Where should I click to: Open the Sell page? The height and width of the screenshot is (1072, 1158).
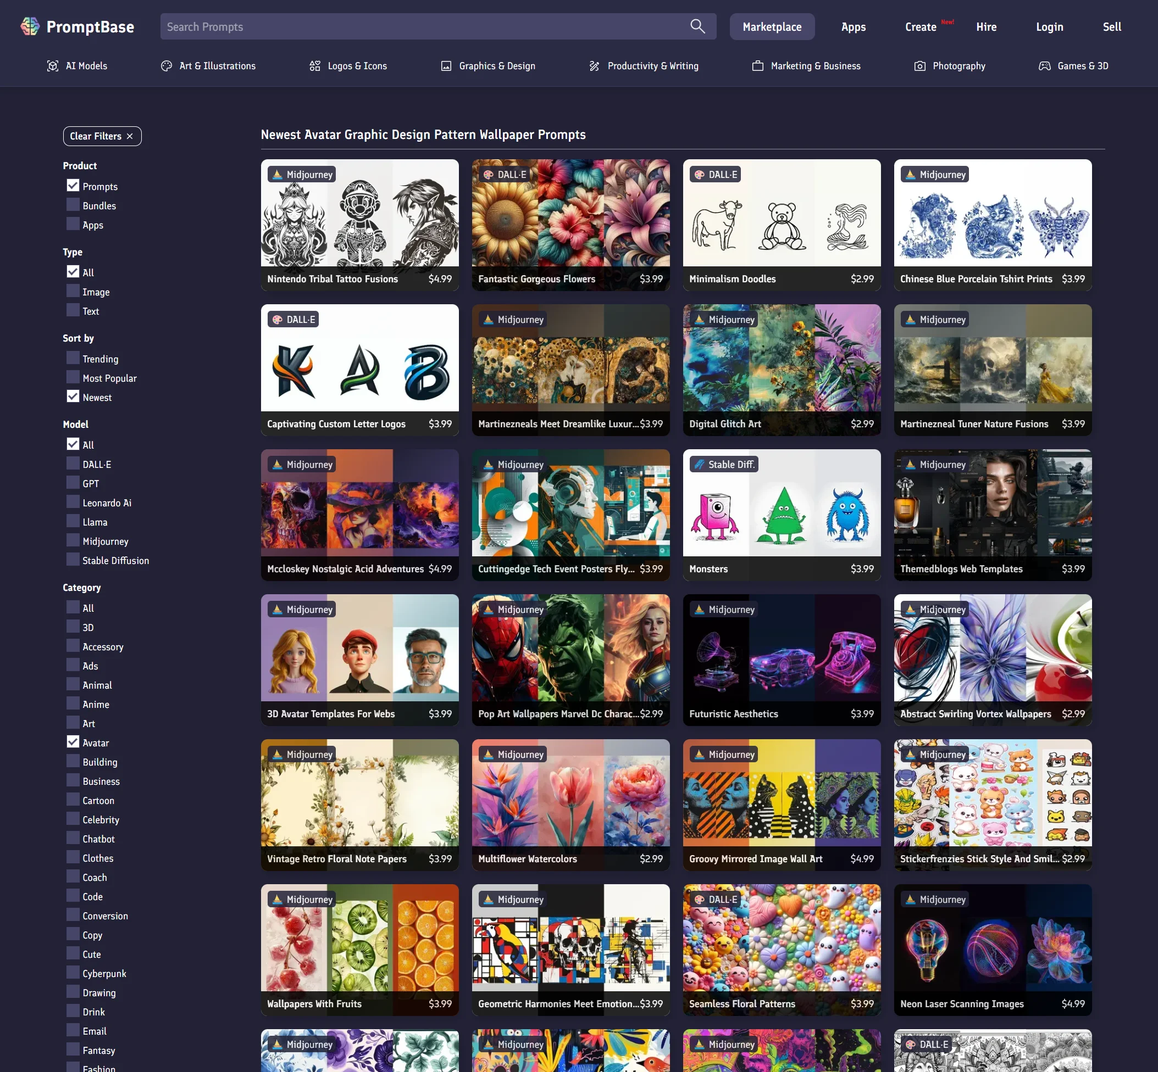(1112, 27)
